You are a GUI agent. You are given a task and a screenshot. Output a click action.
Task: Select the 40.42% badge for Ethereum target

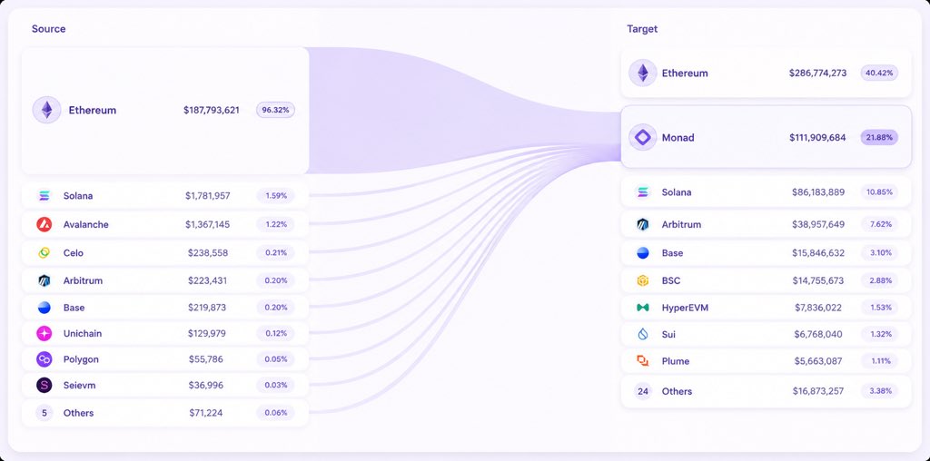(x=879, y=73)
